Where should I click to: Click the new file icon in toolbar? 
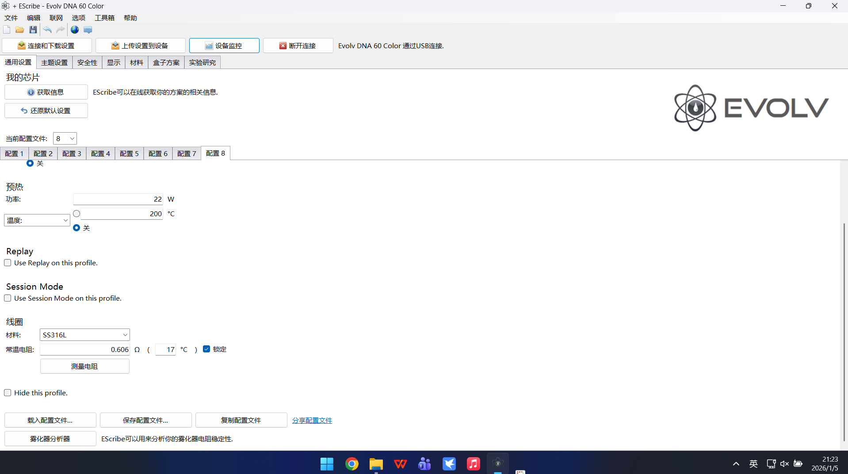(x=7, y=30)
